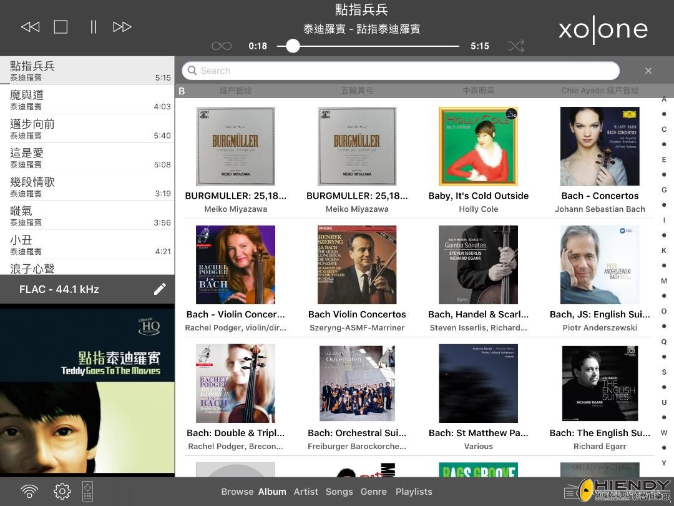Image resolution: width=674 pixels, height=506 pixels.
Task: Skip to the previous track
Action: tap(31, 27)
